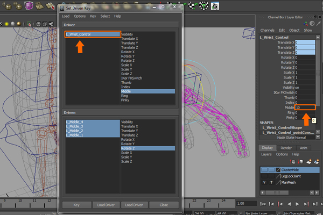Click the checkered sphere with T icon
323x215 pixels.
tap(203, 5)
